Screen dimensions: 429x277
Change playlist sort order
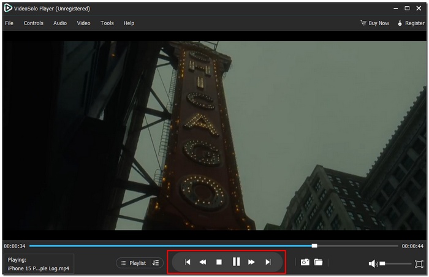156,263
